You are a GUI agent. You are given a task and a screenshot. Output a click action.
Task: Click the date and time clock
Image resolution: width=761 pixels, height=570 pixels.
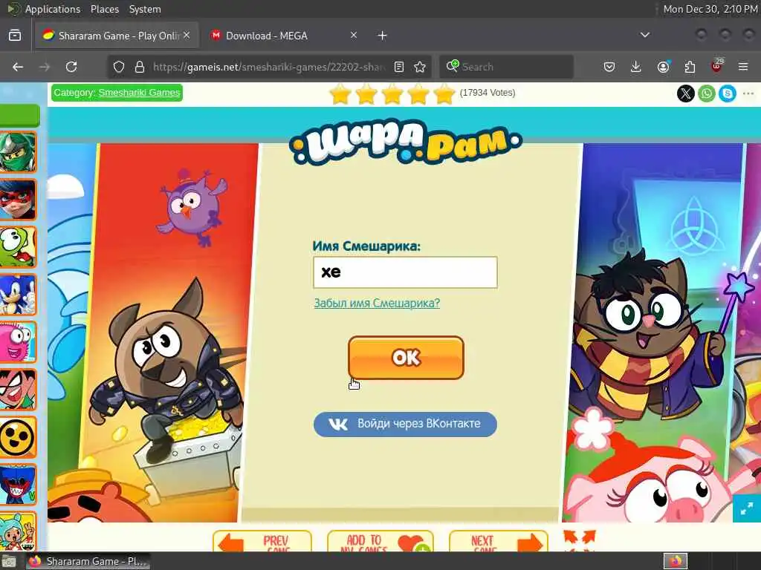(710, 9)
